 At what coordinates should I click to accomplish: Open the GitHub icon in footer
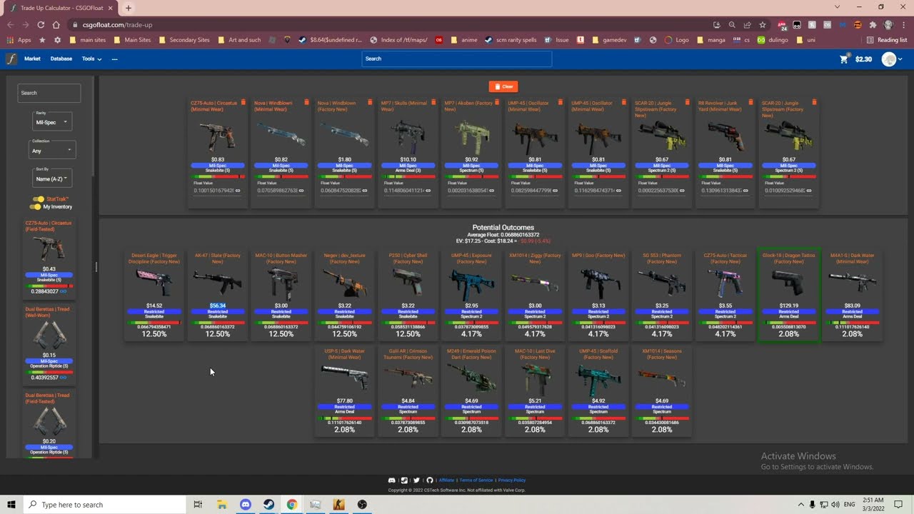click(x=430, y=480)
